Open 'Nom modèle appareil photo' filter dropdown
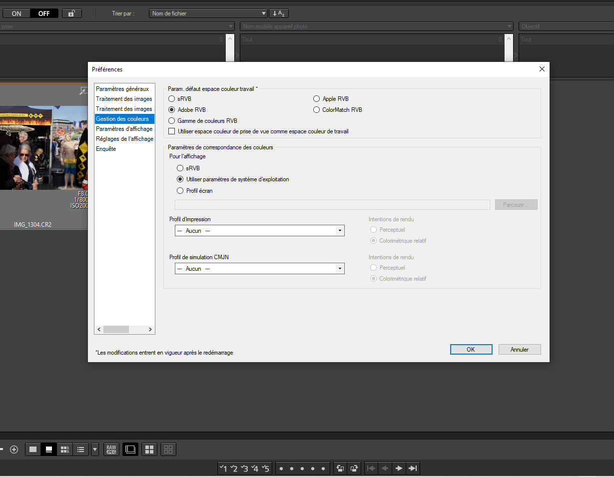This screenshot has width=614, height=477. 376,26
